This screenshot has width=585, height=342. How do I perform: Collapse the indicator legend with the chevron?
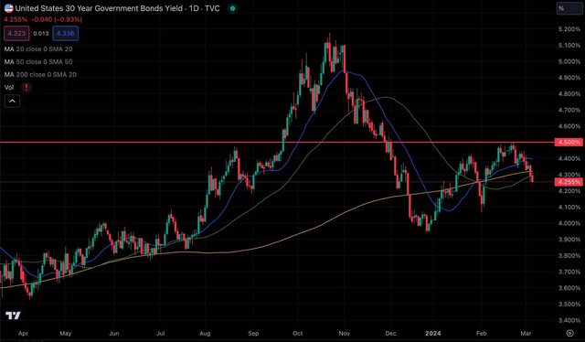tap(12, 102)
